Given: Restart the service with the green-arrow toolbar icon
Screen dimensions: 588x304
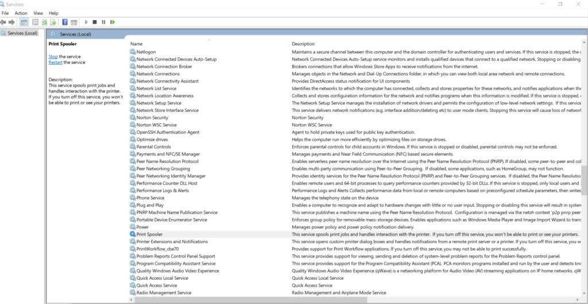Looking at the screenshot, I should (x=113, y=22).
